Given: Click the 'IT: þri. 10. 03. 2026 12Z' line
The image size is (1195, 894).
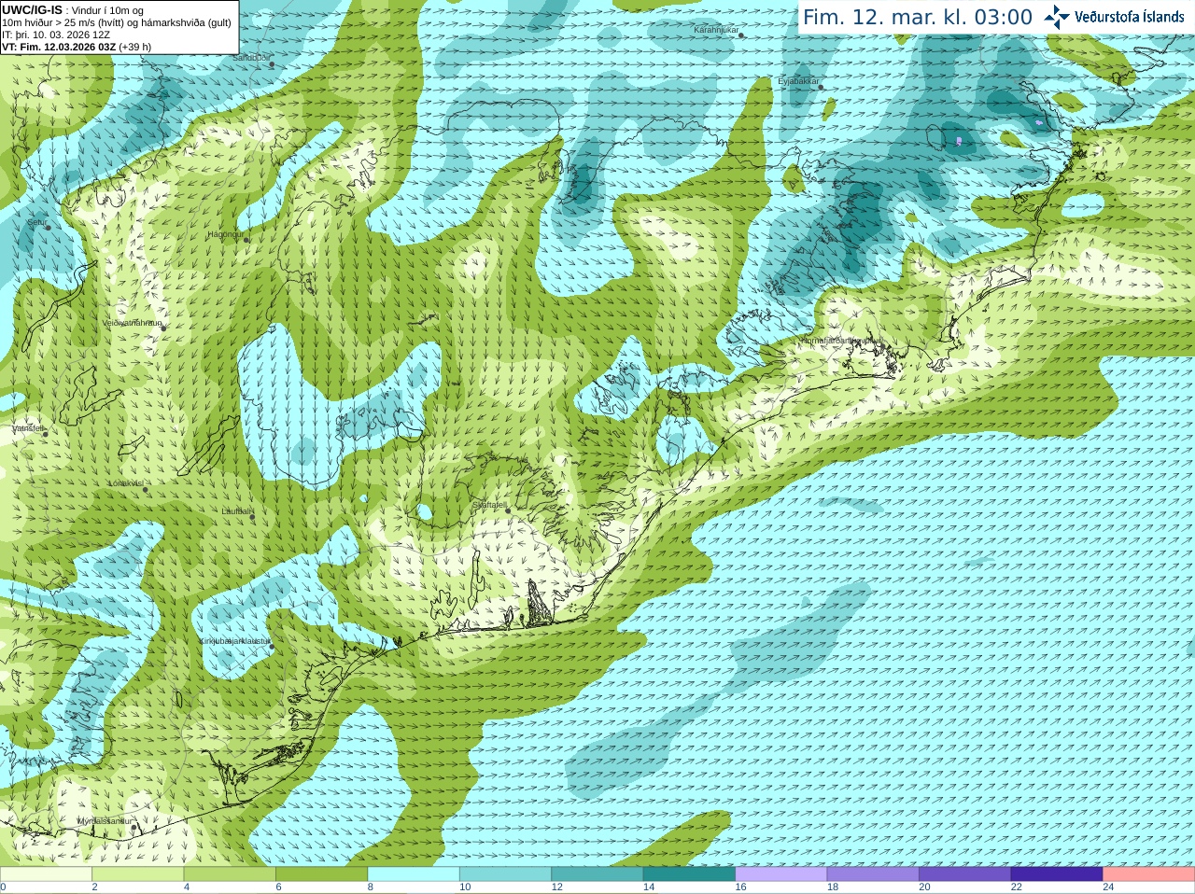Looking at the screenshot, I should click(x=56, y=35).
